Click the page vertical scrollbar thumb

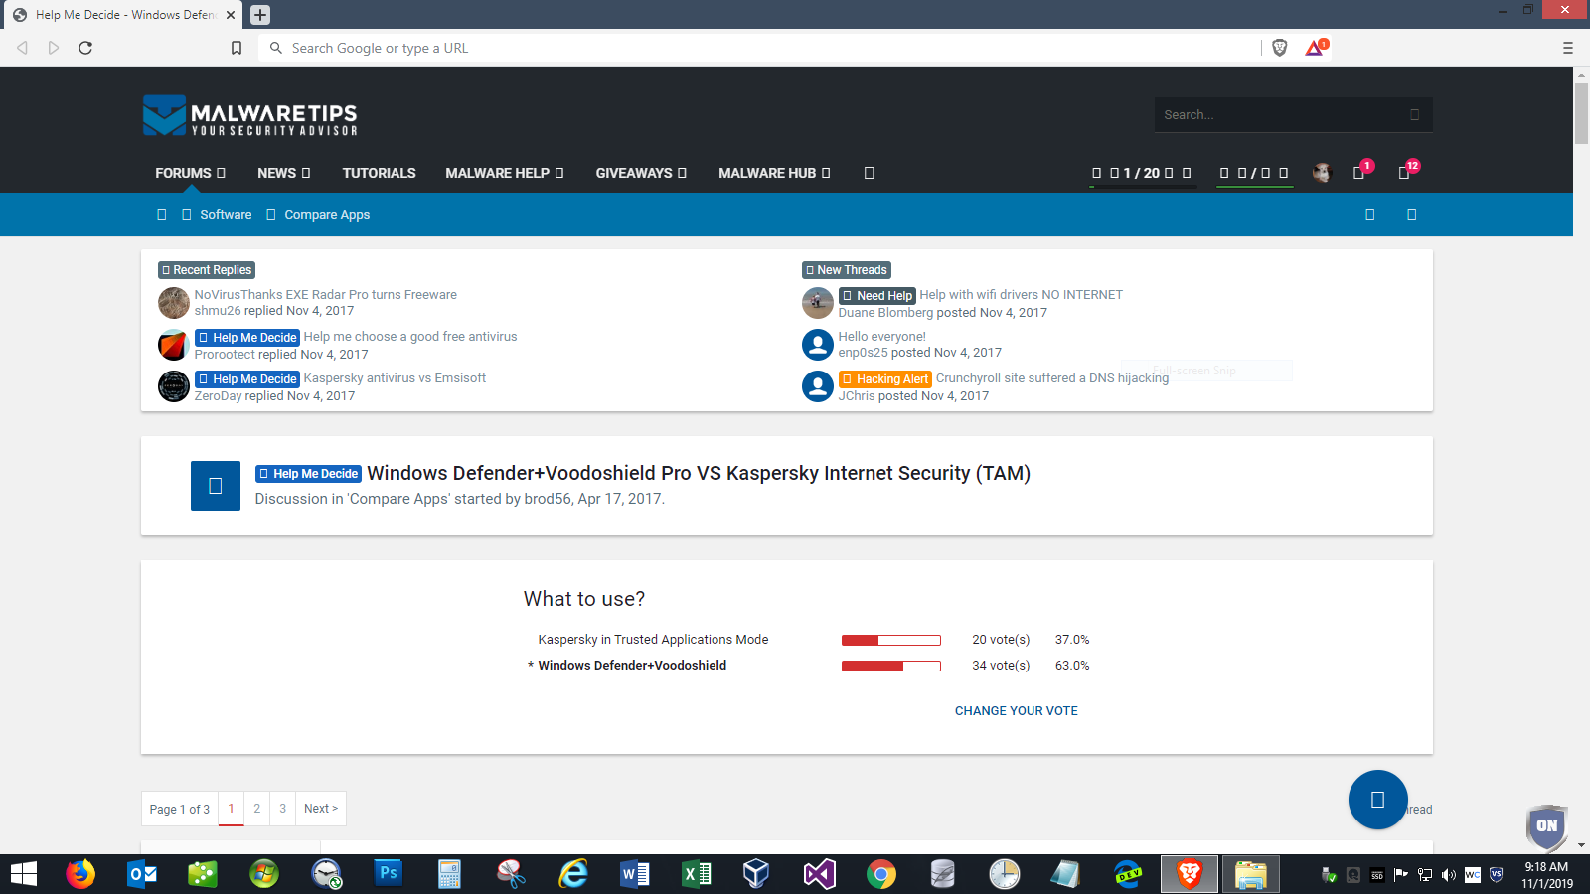(1581, 114)
